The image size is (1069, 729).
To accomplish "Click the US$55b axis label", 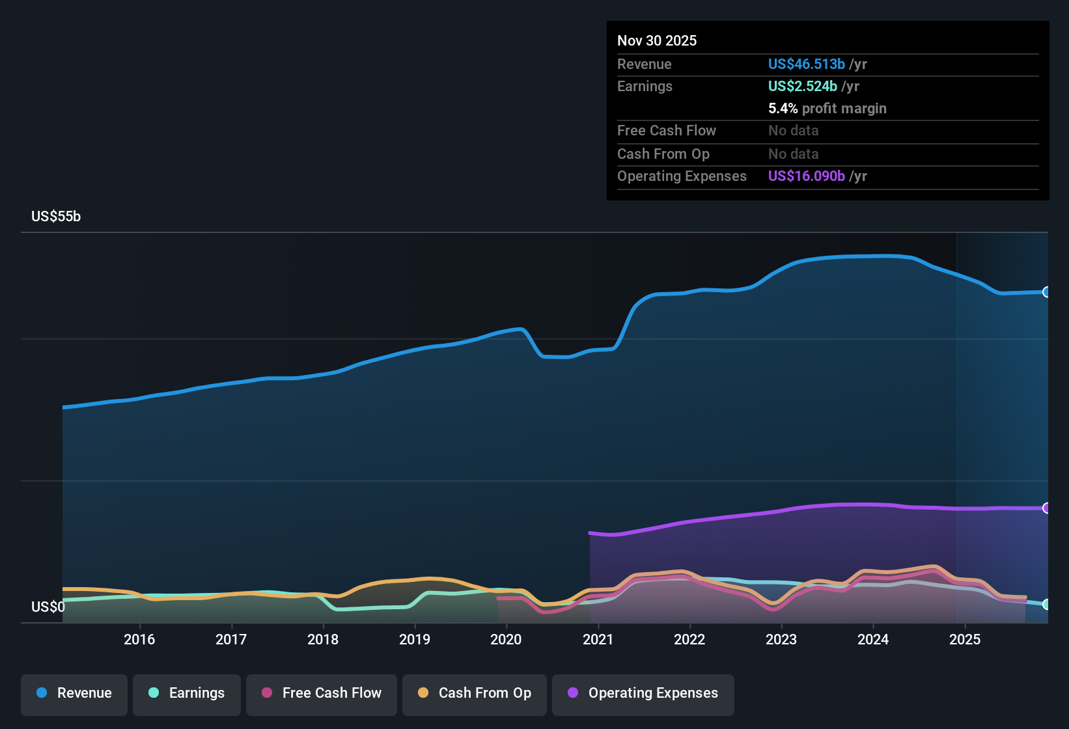I will point(56,216).
